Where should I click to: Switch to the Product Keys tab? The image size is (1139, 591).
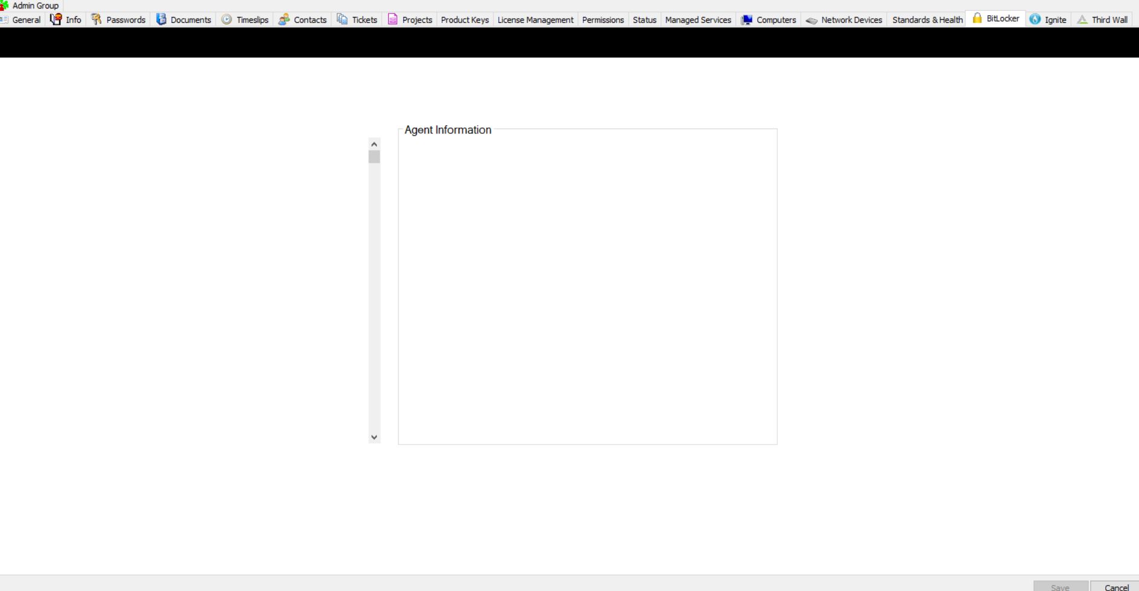[x=465, y=20]
